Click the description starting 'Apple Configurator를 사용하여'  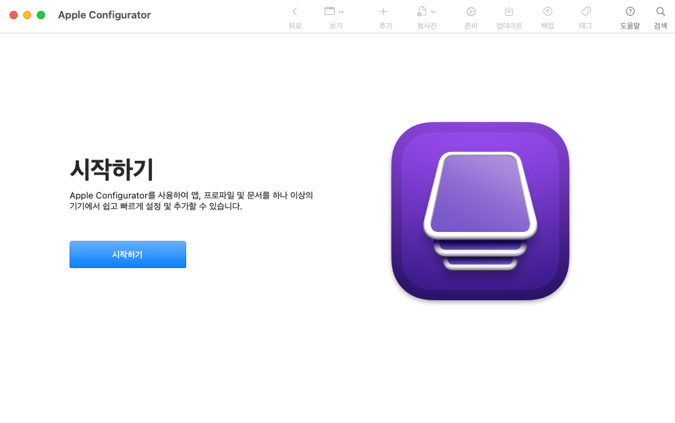pyautogui.click(x=191, y=201)
